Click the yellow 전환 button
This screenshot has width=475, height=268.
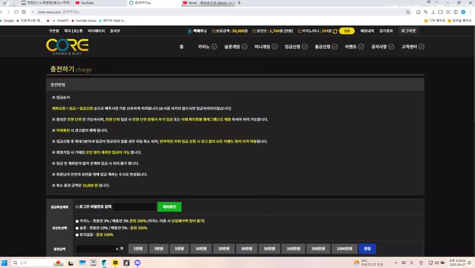(346, 31)
